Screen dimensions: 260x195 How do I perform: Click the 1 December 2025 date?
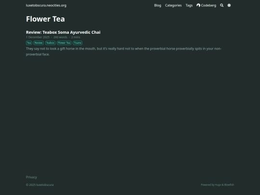click(38, 37)
